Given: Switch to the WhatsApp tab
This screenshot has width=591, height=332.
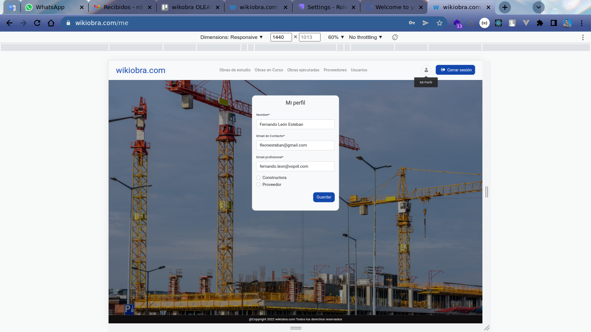Looking at the screenshot, I should 50,7.
